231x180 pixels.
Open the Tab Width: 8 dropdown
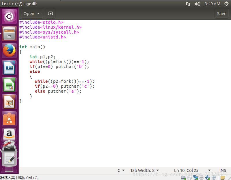point(145,170)
